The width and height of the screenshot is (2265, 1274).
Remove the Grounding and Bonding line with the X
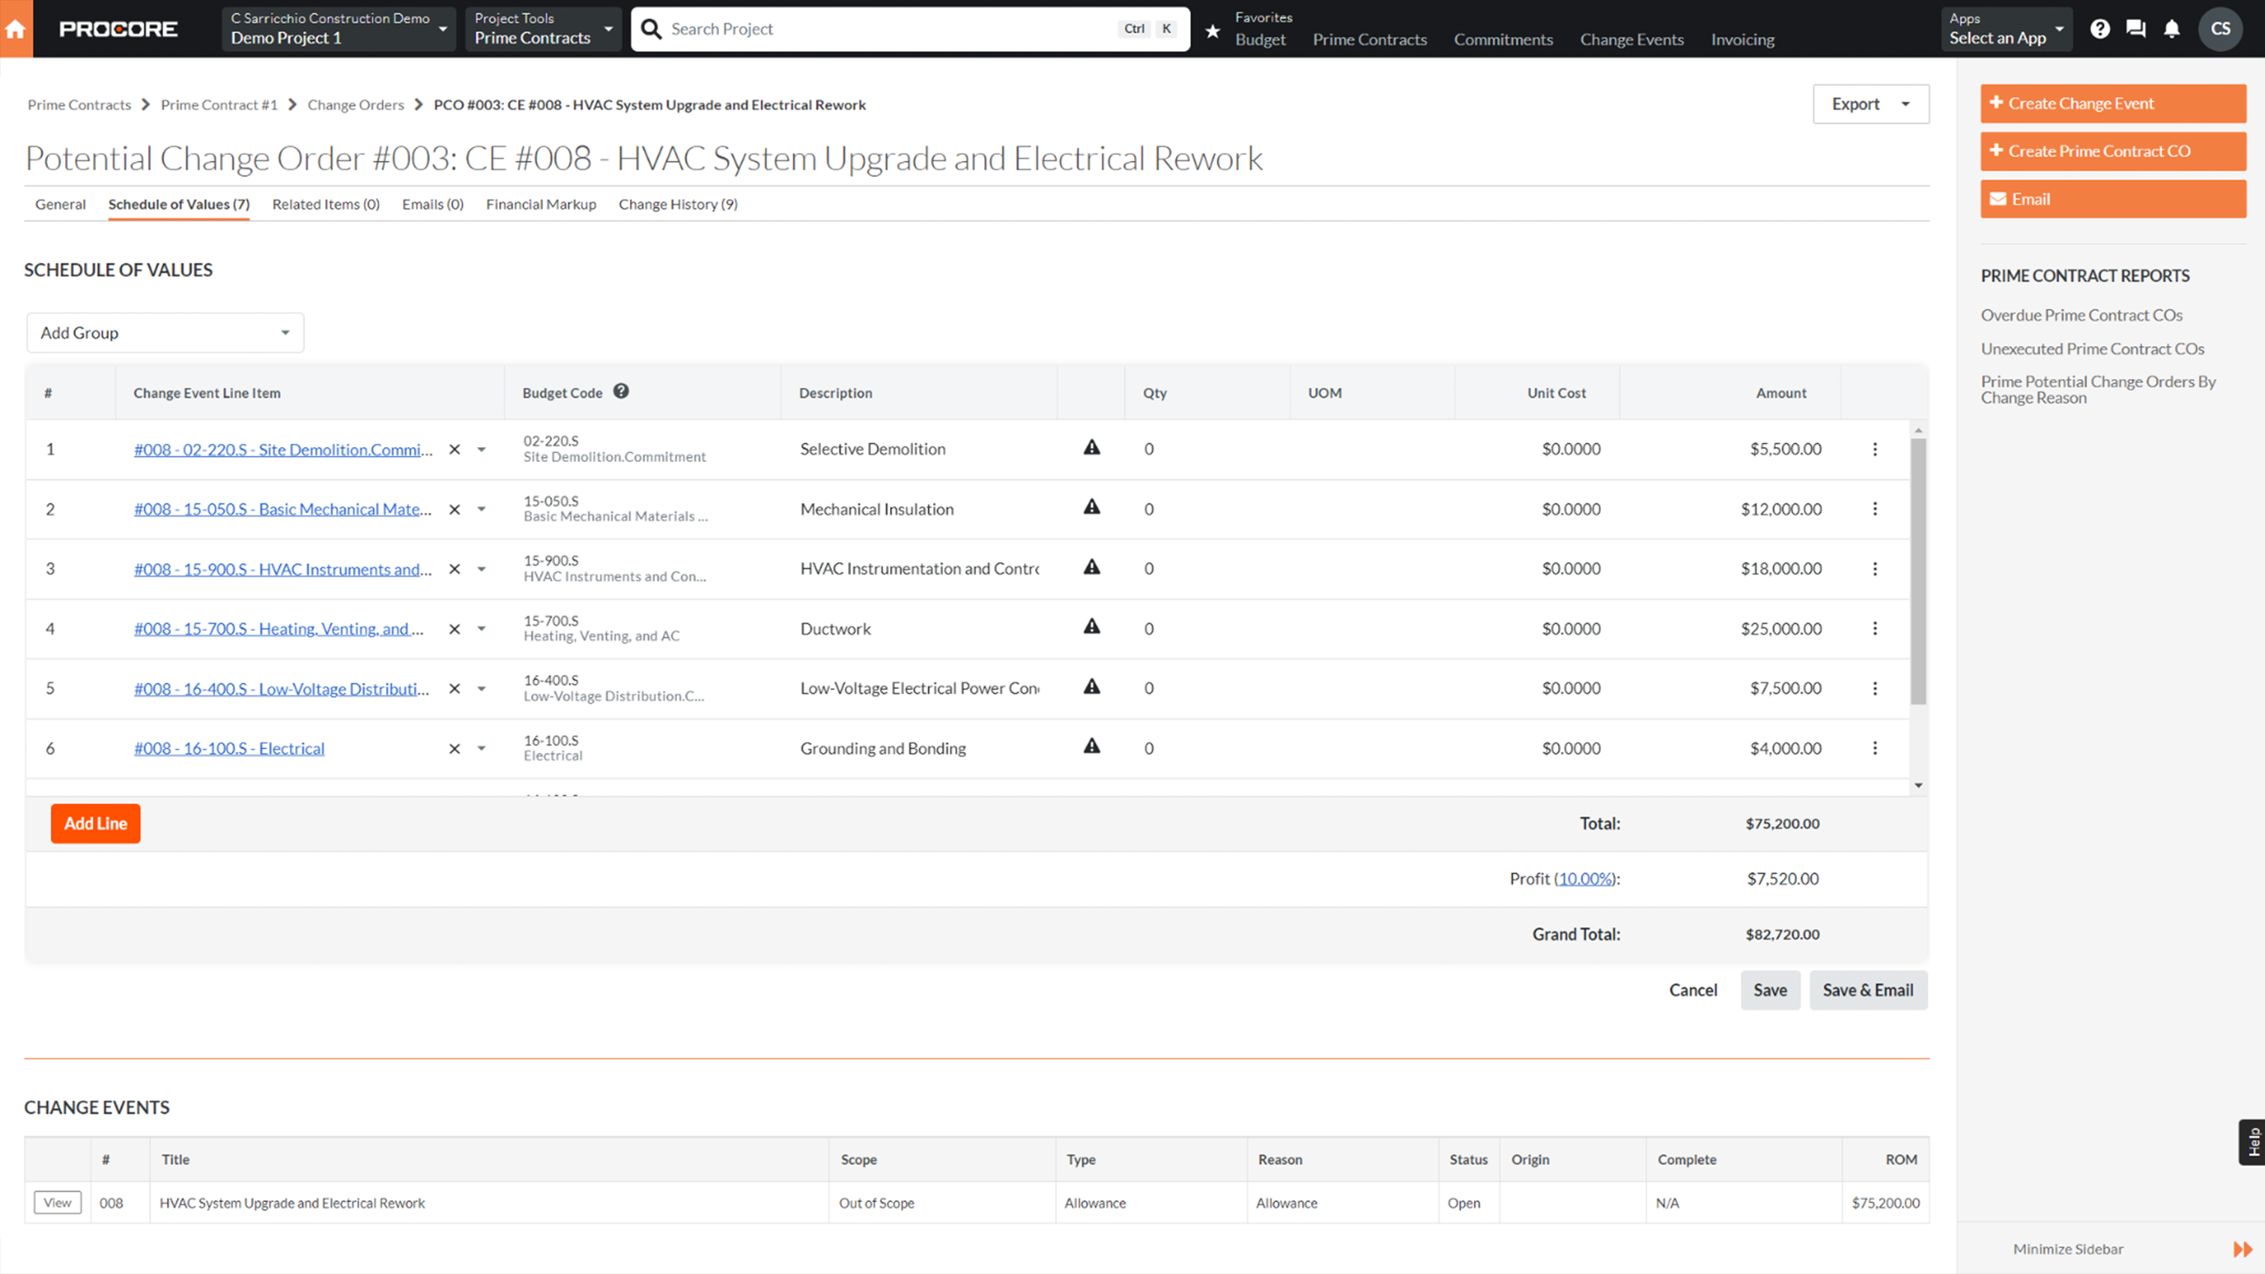point(455,748)
